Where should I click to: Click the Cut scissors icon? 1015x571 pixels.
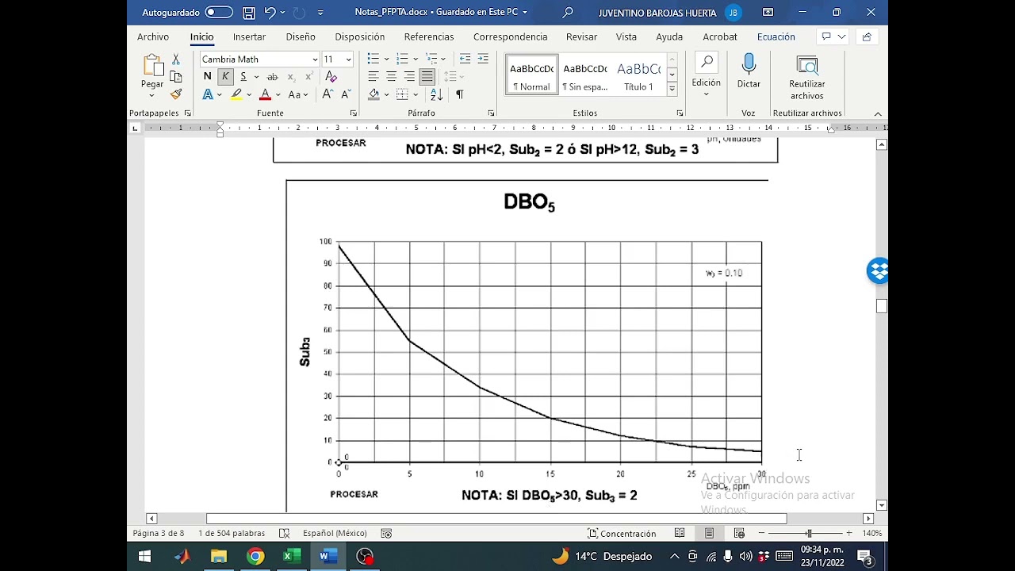click(176, 59)
